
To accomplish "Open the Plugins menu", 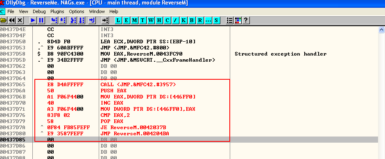I will (x=57, y=11).
